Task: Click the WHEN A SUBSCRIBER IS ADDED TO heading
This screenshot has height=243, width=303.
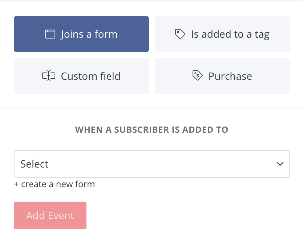Action: [x=151, y=129]
